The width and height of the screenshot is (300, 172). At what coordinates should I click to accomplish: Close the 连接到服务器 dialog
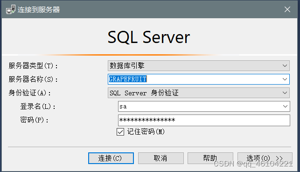(287, 9)
